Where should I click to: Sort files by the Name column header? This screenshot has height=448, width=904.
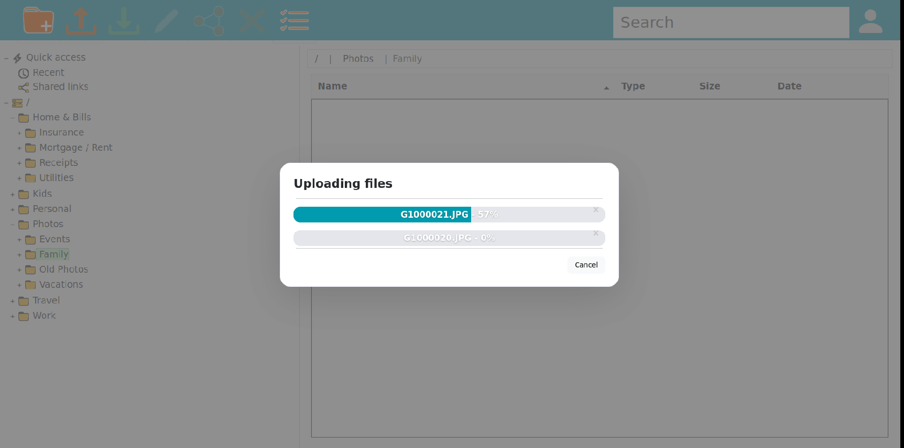coord(332,86)
